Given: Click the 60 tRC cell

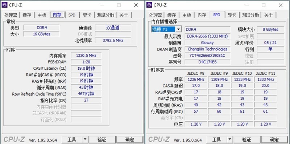Looking at the screenshot, I should click(219, 111).
